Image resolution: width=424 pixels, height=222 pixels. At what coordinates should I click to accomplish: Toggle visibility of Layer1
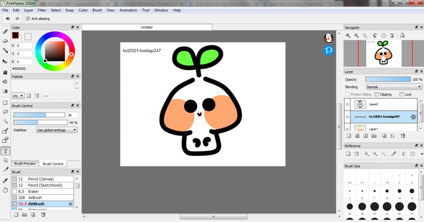click(x=347, y=129)
